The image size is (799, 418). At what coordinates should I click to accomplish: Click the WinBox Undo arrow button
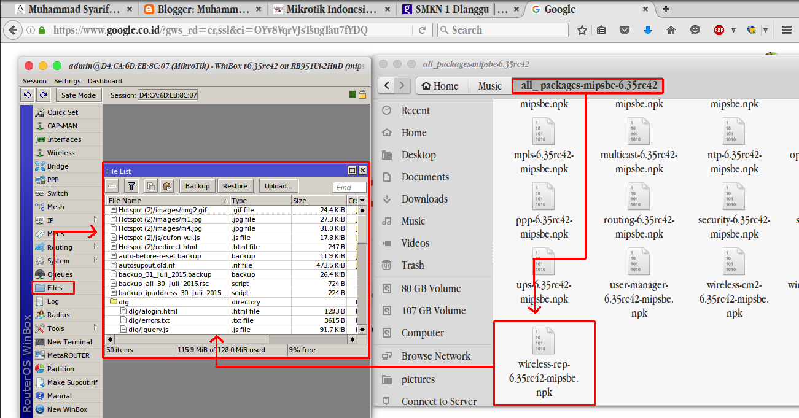[28, 95]
